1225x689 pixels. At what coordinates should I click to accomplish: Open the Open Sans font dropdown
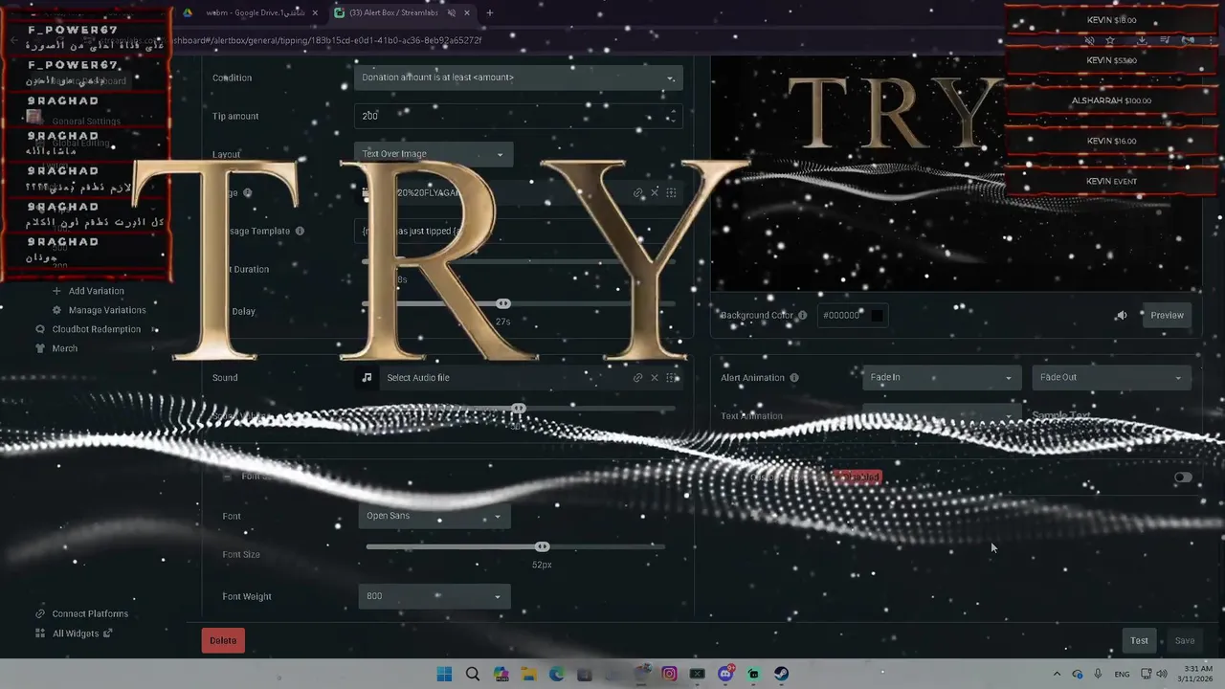coord(434,517)
